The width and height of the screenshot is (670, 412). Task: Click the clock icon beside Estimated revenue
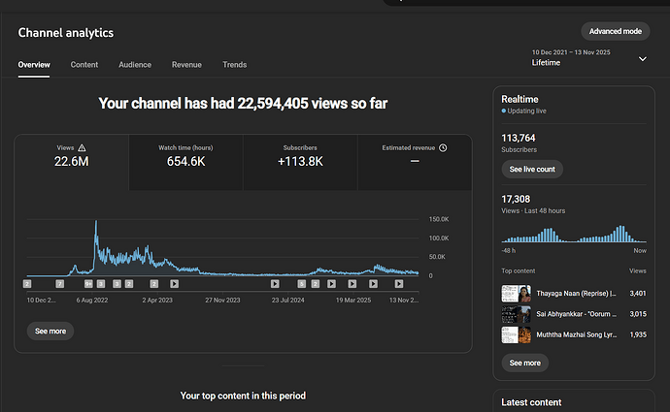[x=443, y=148]
